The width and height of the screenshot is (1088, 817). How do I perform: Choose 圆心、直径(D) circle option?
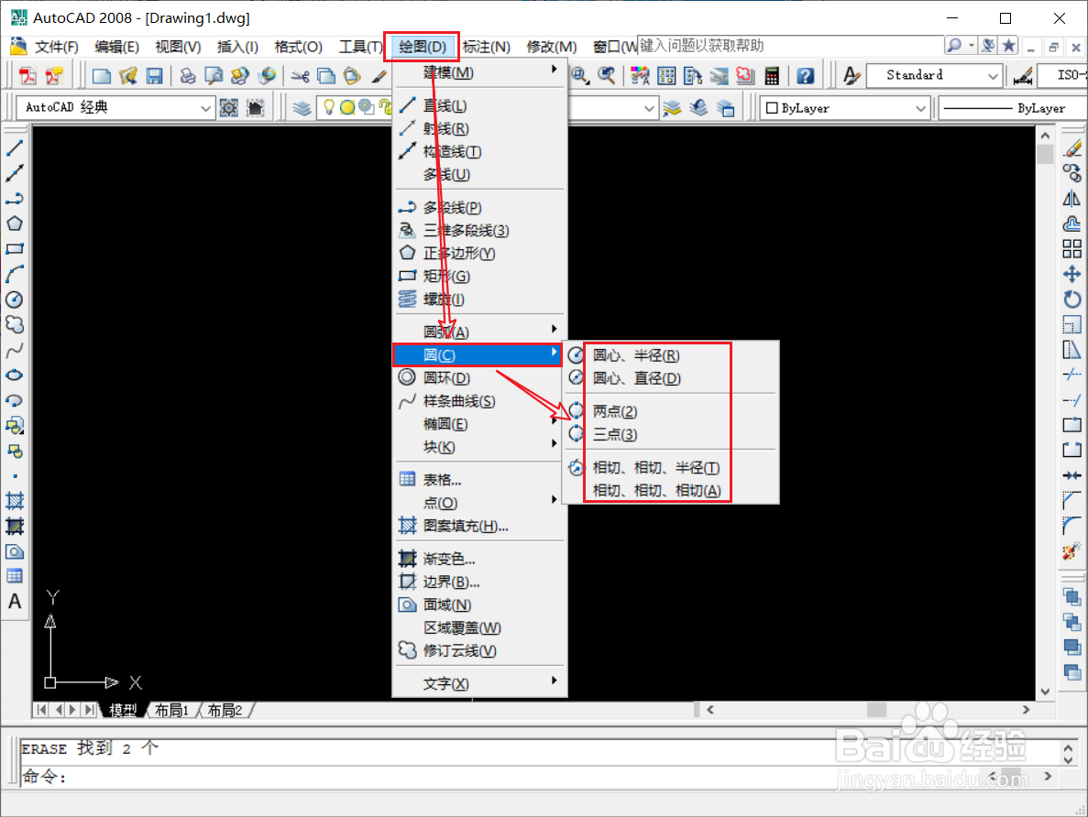point(670,378)
